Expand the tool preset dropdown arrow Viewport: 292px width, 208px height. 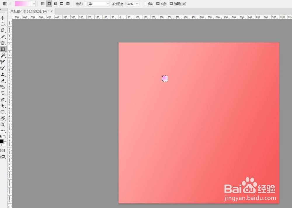point(10,4)
